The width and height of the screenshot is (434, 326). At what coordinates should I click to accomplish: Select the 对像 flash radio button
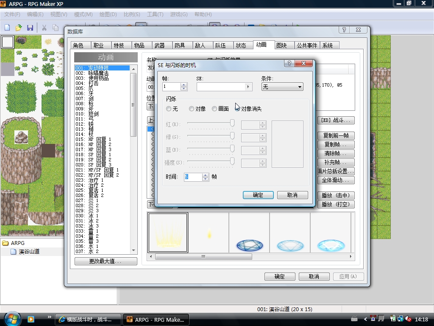[192, 109]
